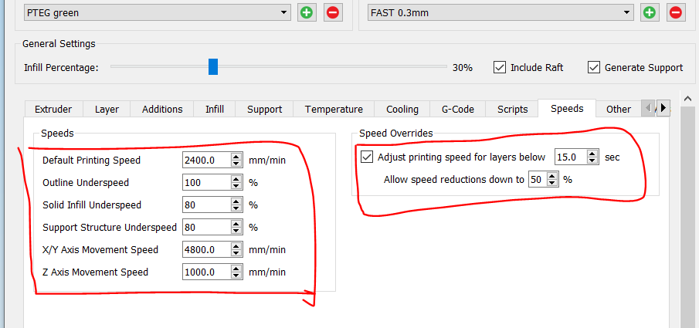Uncheck Adjust printing speed for layers below
The width and height of the screenshot is (699, 328).
click(x=367, y=157)
